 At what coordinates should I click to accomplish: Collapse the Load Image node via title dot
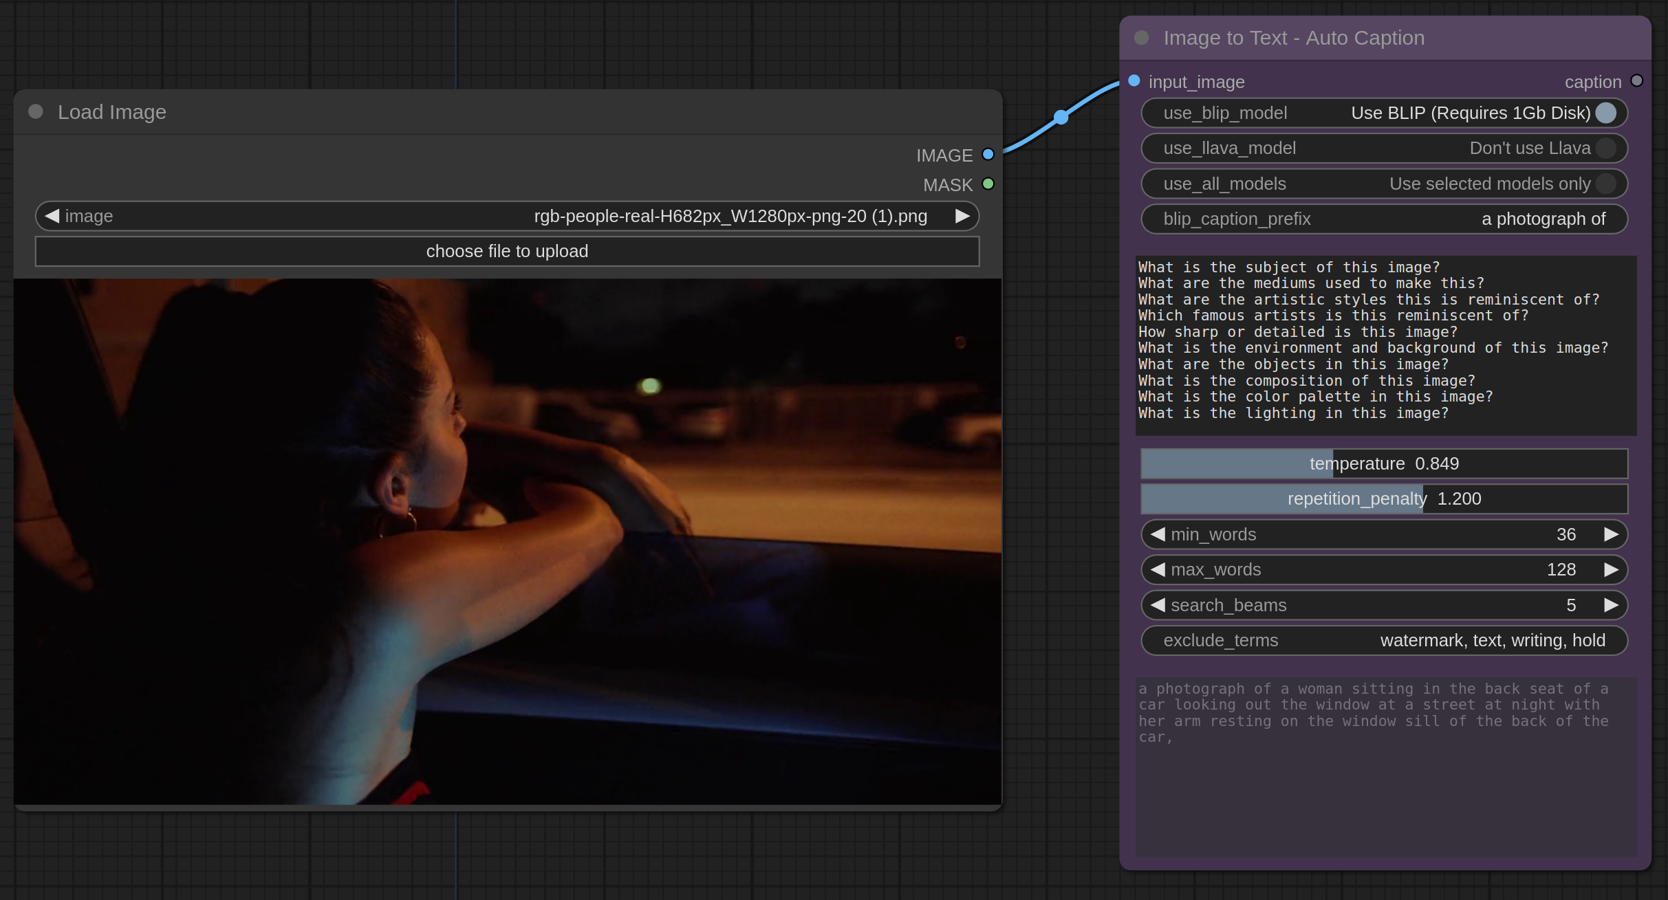pos(36,111)
